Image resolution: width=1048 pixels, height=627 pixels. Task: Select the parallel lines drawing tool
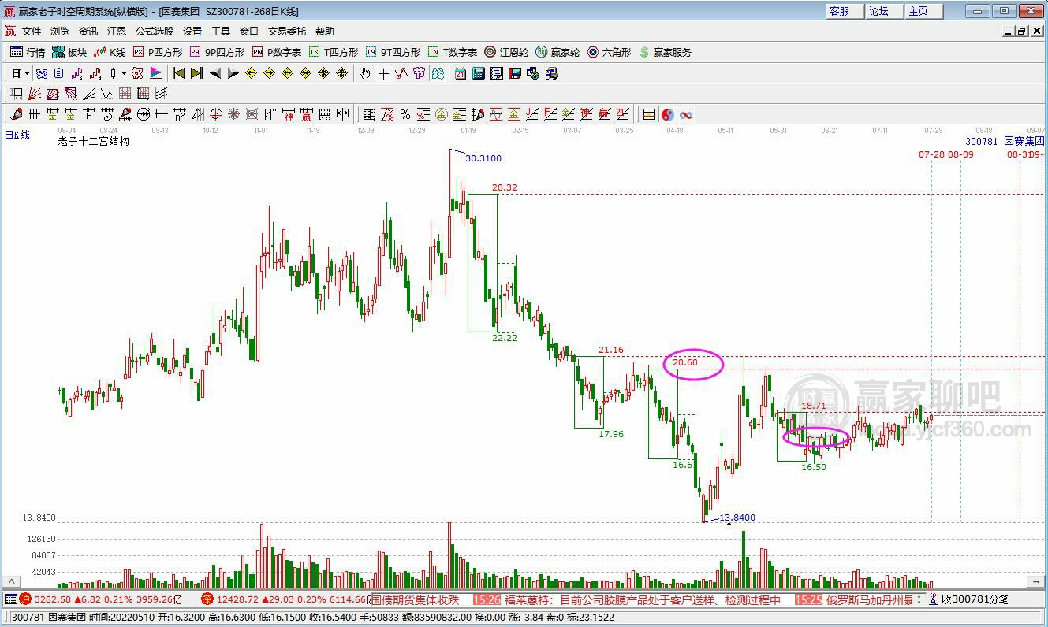point(161,94)
